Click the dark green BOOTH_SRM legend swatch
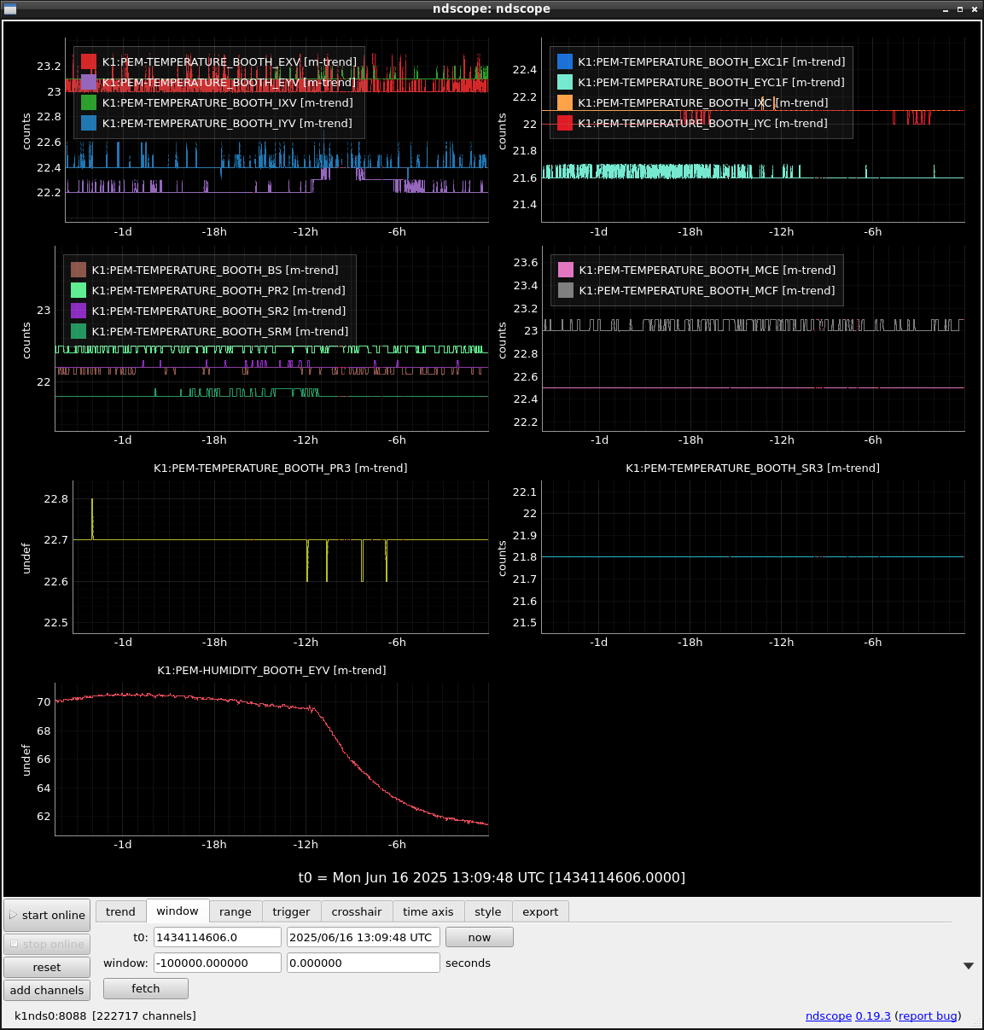Image resolution: width=984 pixels, height=1030 pixels. [79, 331]
